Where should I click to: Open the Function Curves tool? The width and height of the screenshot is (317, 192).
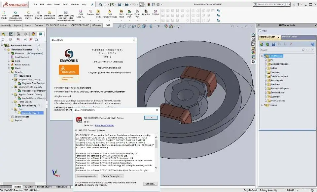[28, 15]
